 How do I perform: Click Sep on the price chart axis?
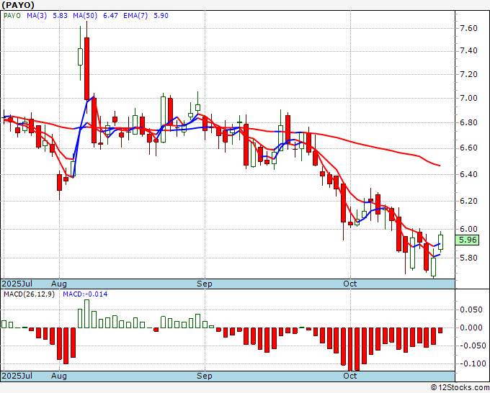(205, 284)
